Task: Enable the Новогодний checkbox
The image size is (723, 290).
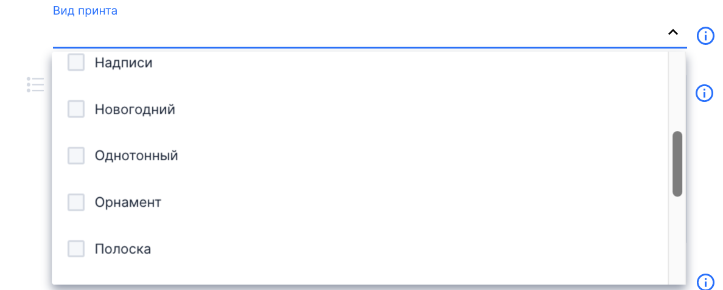Action: click(x=76, y=109)
